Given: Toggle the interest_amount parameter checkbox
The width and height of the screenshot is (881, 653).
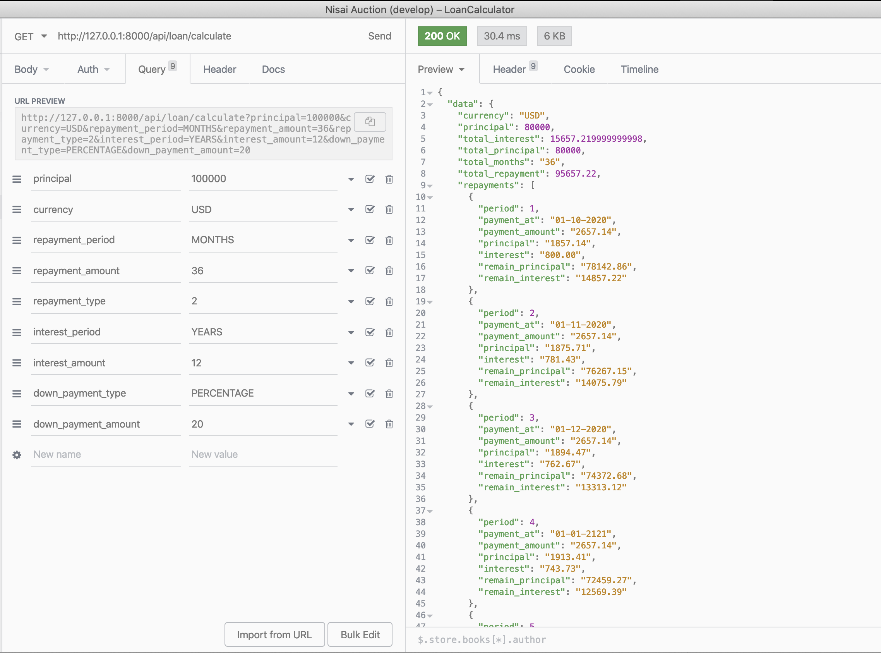Looking at the screenshot, I should (369, 363).
